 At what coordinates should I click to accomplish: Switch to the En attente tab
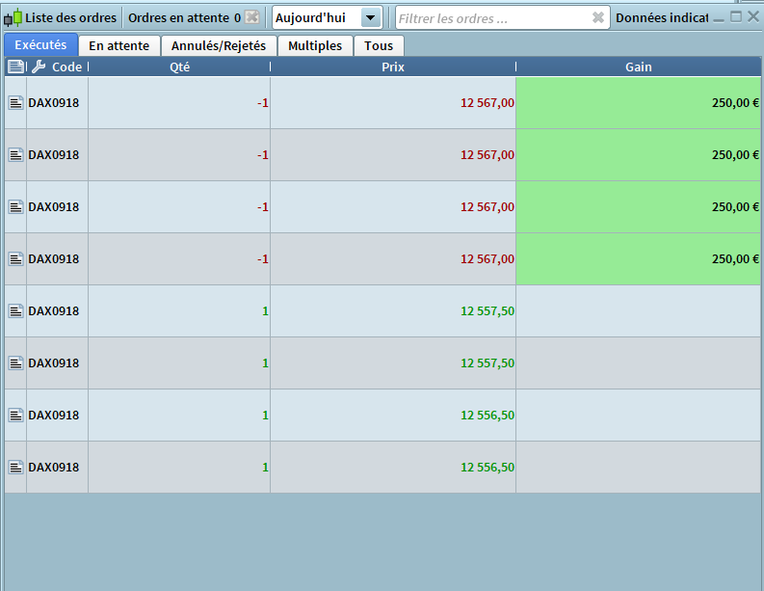[x=119, y=46]
